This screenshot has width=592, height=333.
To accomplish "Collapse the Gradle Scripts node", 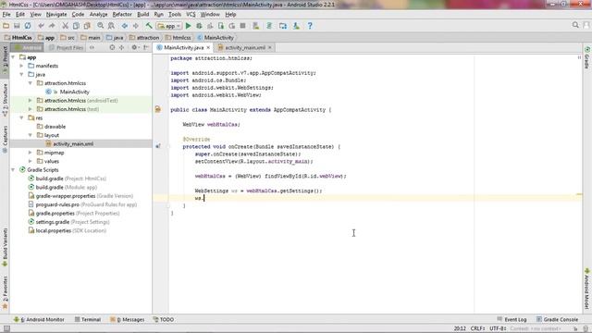I will click(x=13, y=170).
